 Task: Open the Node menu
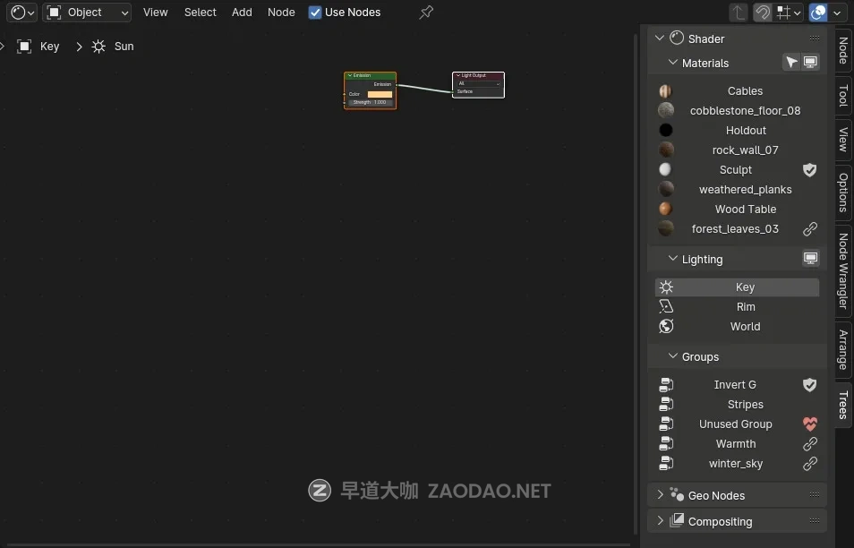(280, 12)
